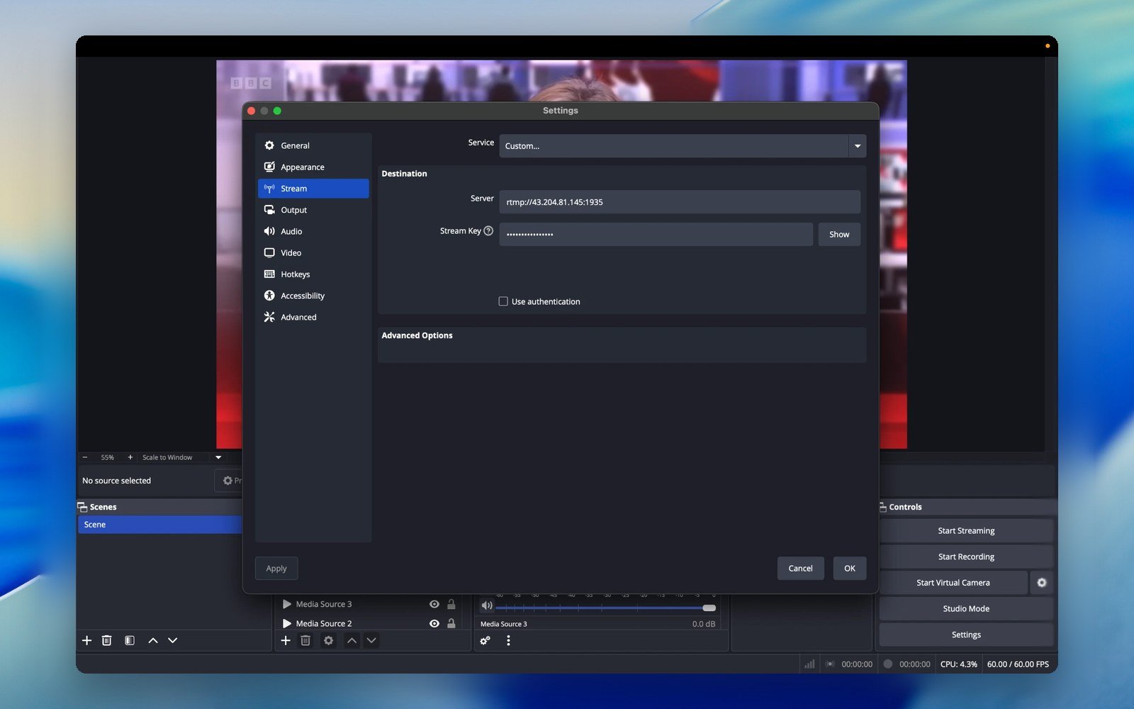Viewport: 1134px width, 709px height.
Task: Remove selected scene with trash icon
Action: coord(107,640)
